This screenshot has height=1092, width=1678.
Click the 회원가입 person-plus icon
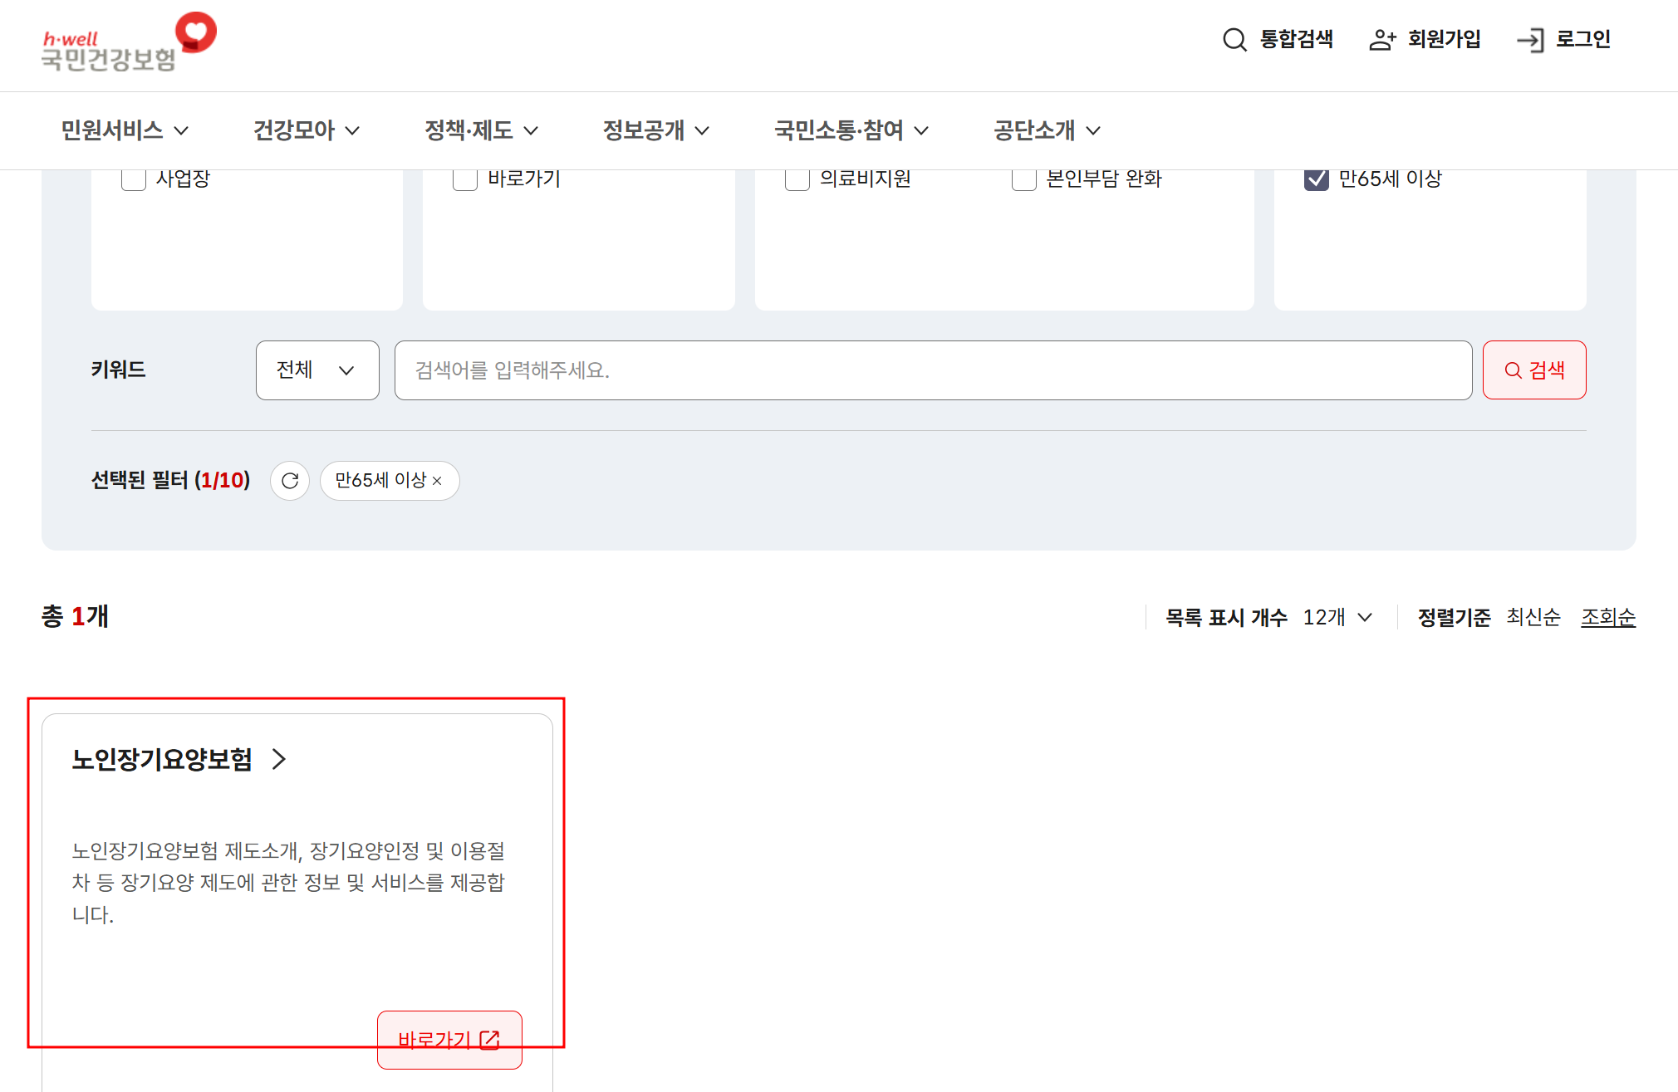[1382, 40]
